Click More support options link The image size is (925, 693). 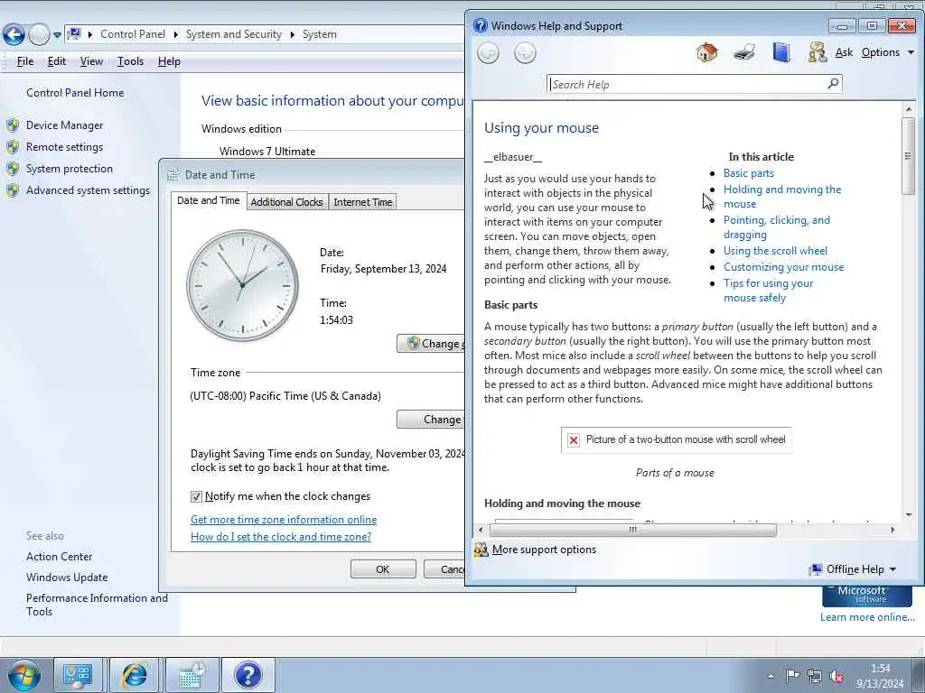(x=544, y=550)
